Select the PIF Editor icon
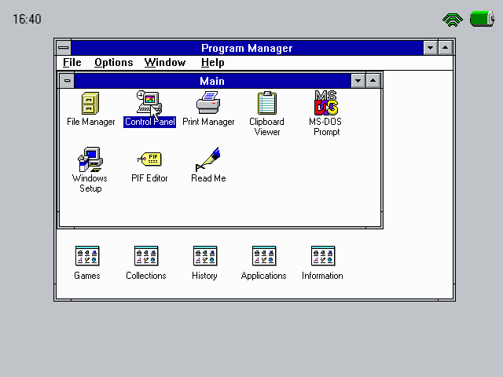This screenshot has height=377, width=503. 149,159
